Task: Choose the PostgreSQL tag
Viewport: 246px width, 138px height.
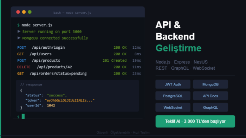Action: [x=173, y=96]
